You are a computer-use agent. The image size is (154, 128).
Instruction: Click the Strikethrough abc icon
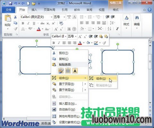[42, 23]
